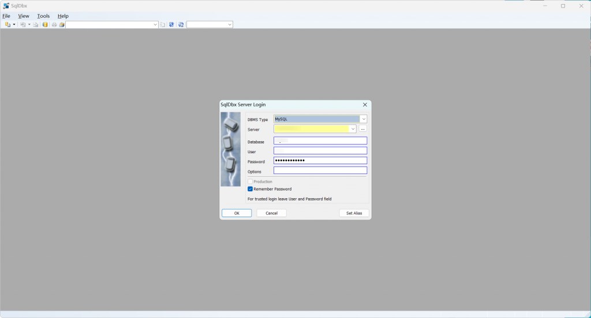
Task: Toggle the Production checkbox
Action: pyautogui.click(x=250, y=181)
